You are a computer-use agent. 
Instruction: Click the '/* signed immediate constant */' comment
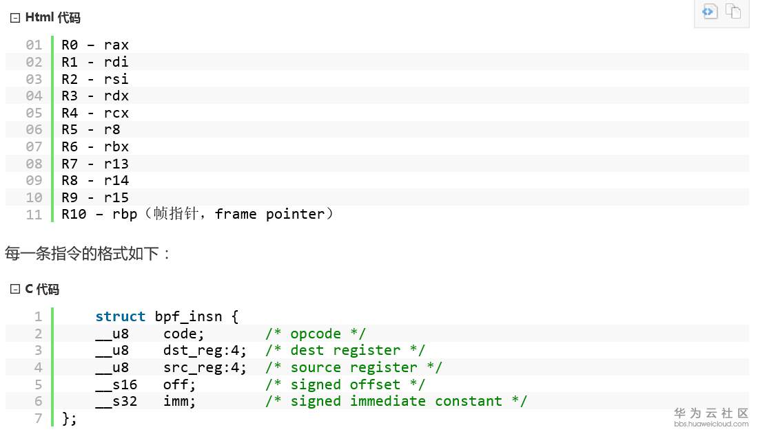tap(396, 401)
